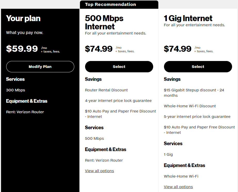
Task: Click the $59.99 current plan price
Action: (22, 49)
